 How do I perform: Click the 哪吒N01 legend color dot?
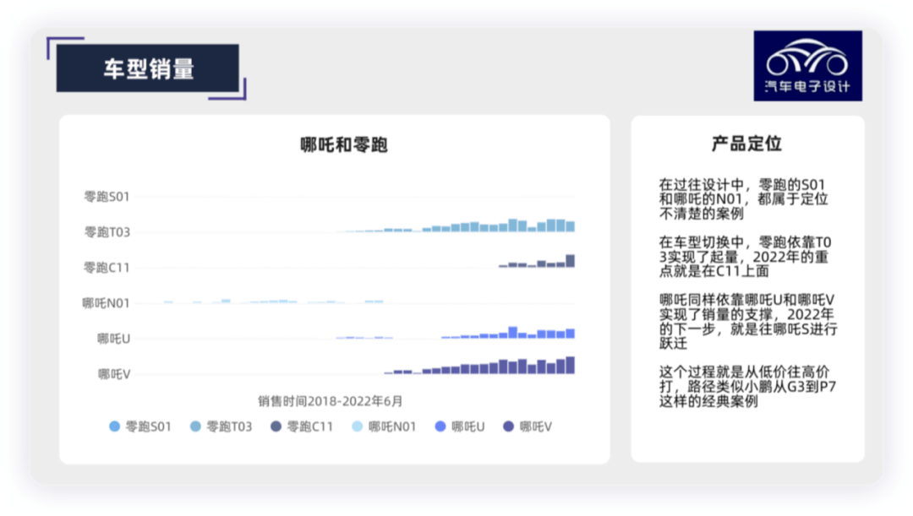(357, 426)
